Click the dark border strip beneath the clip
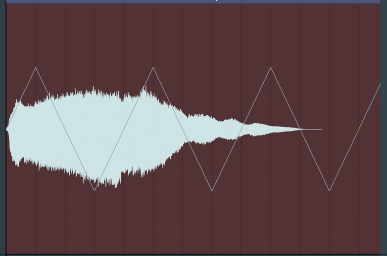The height and width of the screenshot is (256, 387). tap(193, 255)
